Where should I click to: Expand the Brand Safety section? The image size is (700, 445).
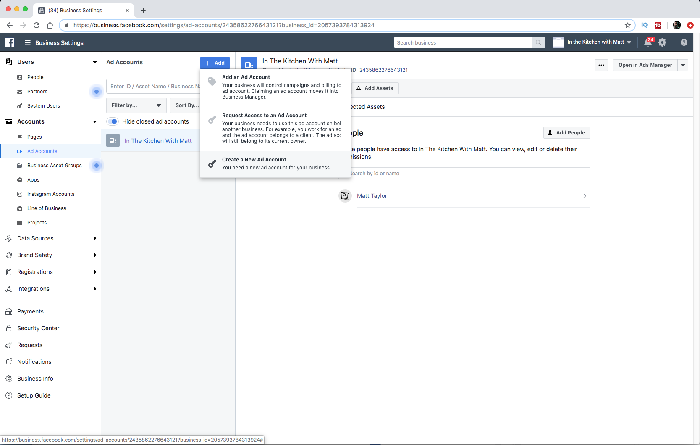click(95, 255)
